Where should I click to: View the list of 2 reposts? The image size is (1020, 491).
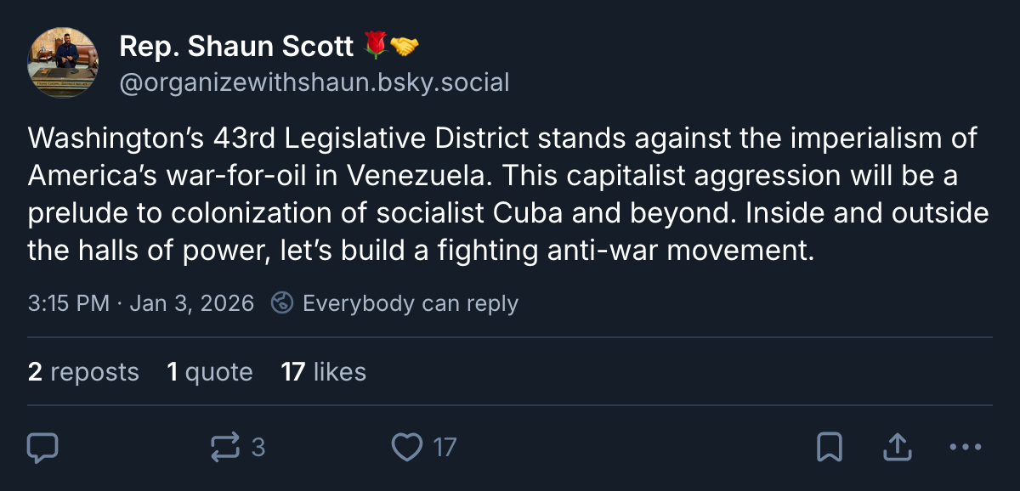click(x=83, y=372)
